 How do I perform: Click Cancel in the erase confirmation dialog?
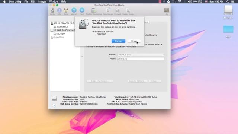118,41
